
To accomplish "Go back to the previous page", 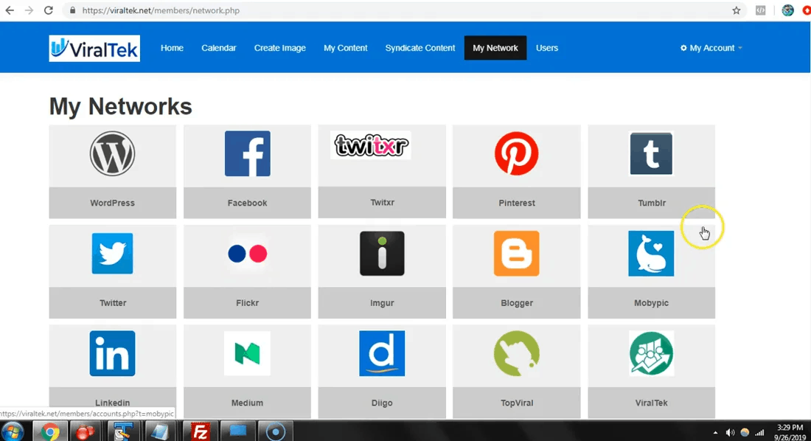I will (10, 10).
